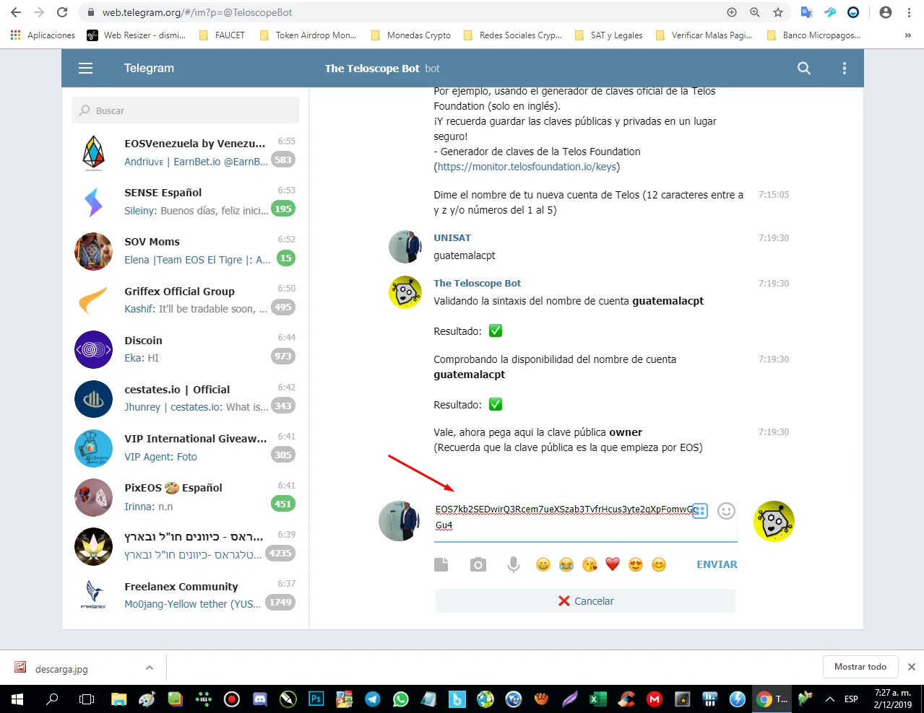This screenshot has height=713, width=924.
Task: Record a voice message with the microphone
Action: pyautogui.click(x=513, y=564)
